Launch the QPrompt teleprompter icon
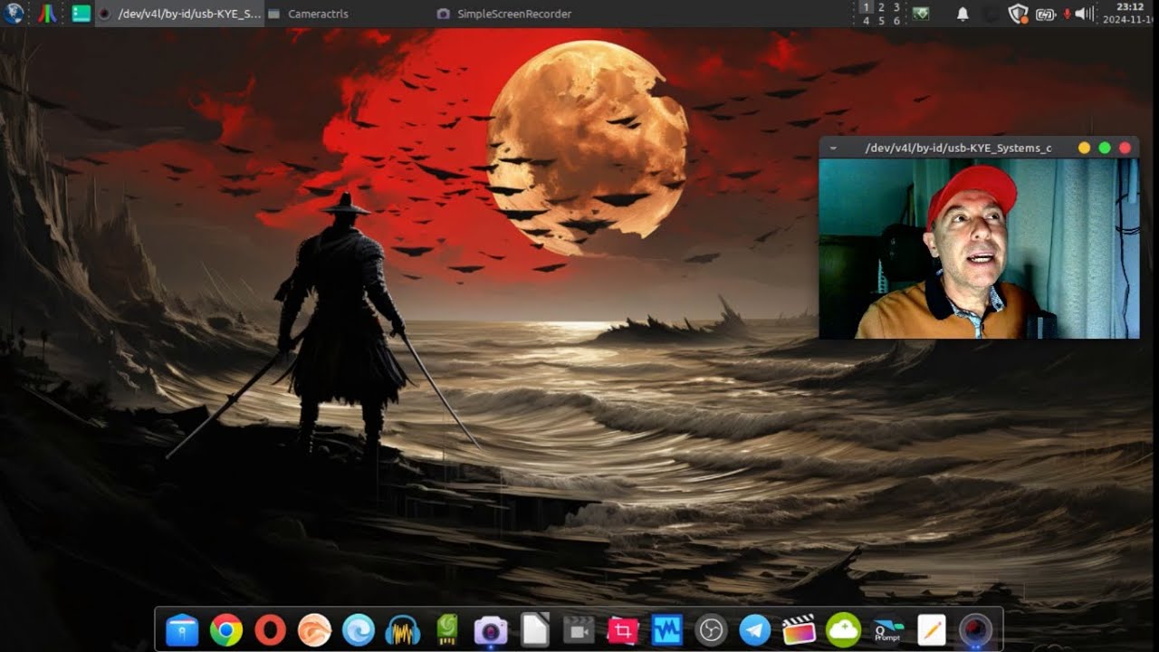1159x652 pixels. click(887, 629)
